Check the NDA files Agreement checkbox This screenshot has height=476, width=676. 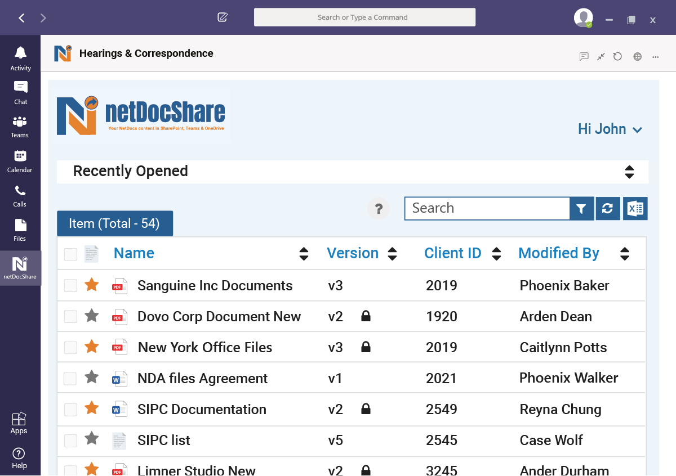pos(70,379)
